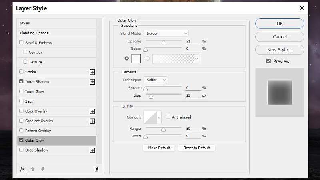The width and height of the screenshot is (320, 180).
Task: Uncheck the Outer Glow checkbox
Action: 21,140
